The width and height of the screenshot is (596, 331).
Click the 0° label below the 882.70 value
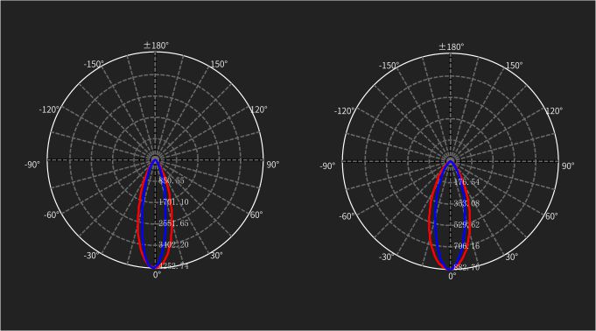[x=452, y=276]
